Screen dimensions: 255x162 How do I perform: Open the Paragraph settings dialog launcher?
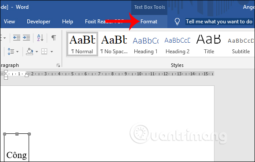pyautogui.click(x=59, y=65)
